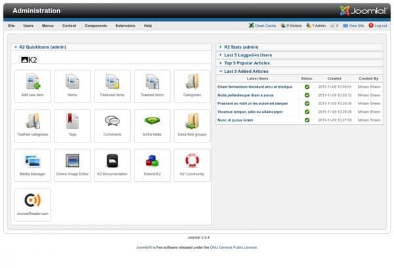Open the Components menu
This screenshot has width=394, height=268.
pos(96,26)
